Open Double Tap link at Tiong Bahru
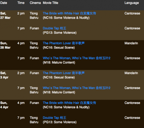Viewport: 144px width, 128px height. (55, 118)
